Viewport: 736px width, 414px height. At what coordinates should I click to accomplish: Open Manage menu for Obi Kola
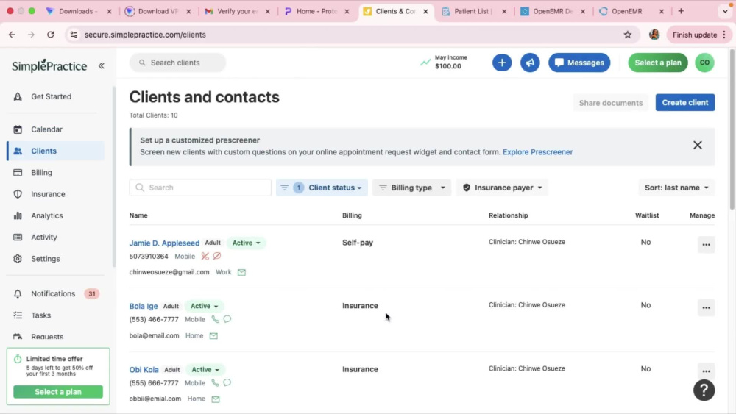coord(706,371)
